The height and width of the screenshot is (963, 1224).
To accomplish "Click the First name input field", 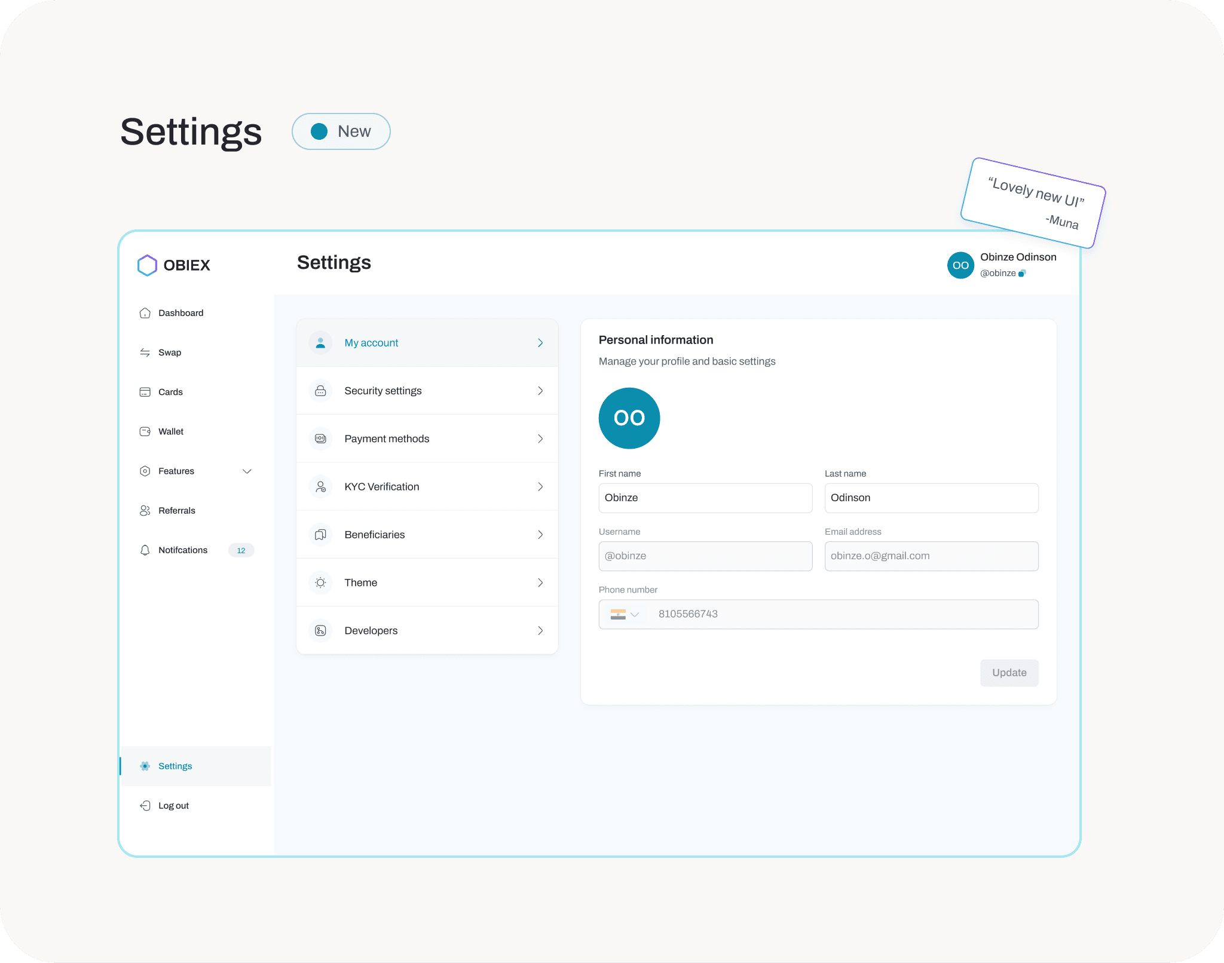I will (705, 498).
